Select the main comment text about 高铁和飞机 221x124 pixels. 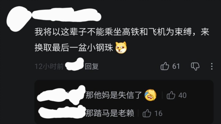(122, 40)
